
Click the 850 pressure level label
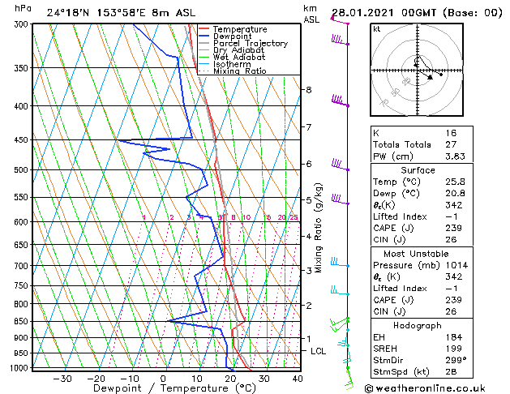23,322
